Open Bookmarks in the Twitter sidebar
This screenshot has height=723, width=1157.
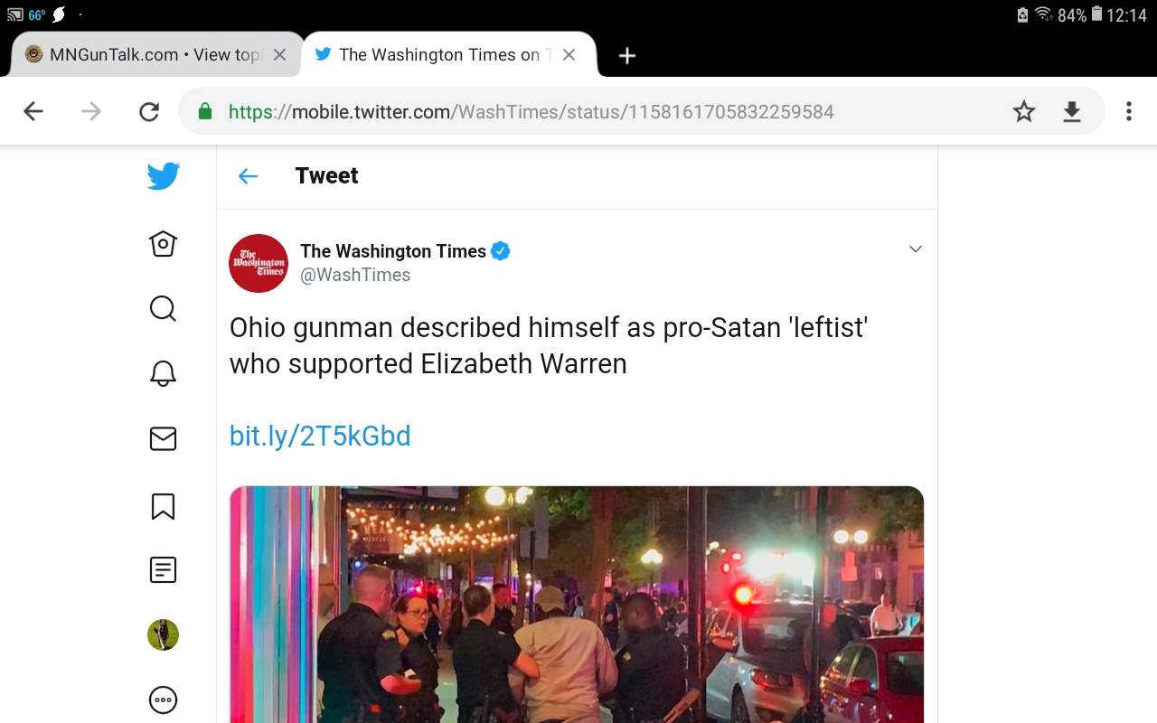[x=163, y=506]
